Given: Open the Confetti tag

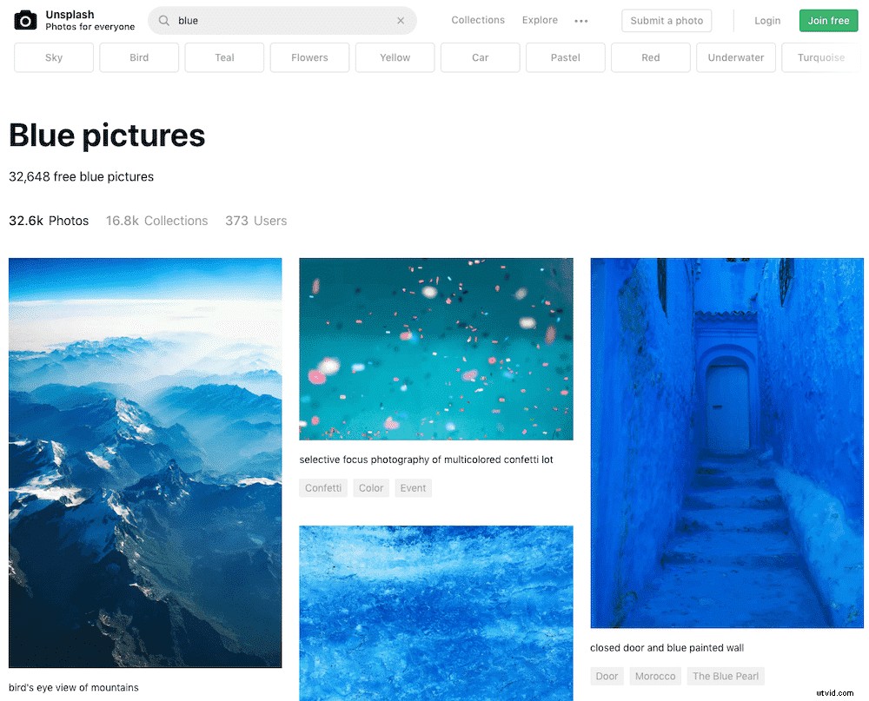Looking at the screenshot, I should (322, 487).
